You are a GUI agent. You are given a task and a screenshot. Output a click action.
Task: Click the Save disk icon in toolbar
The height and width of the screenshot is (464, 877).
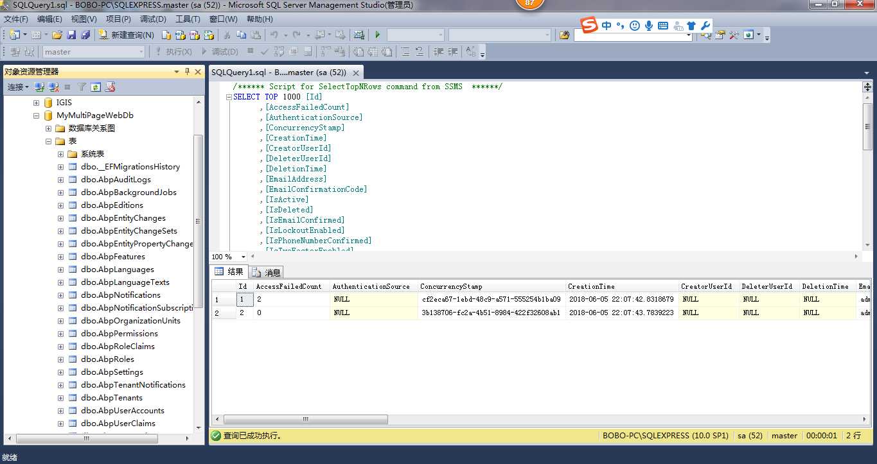coord(71,35)
